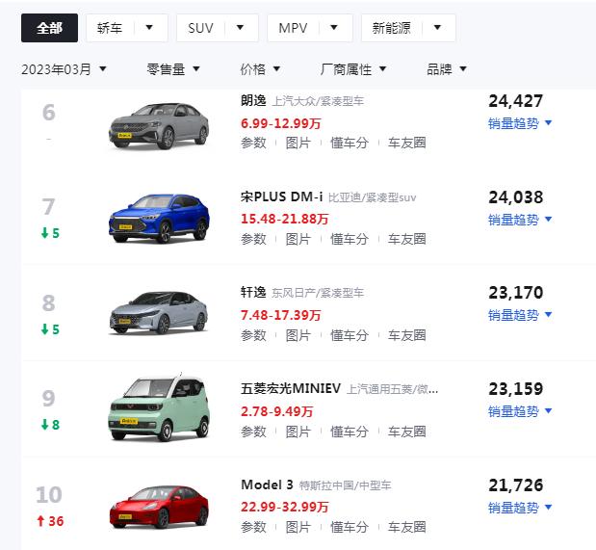This screenshot has height=550, width=596.
Task: Open the Model 3 car image
Action: coord(159,507)
